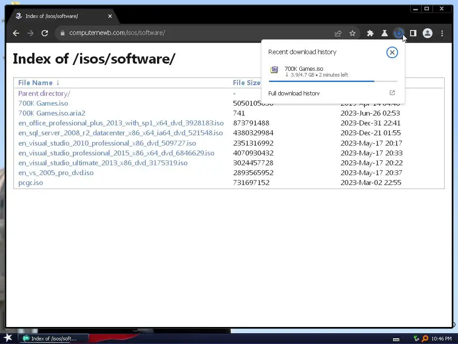
Task: Go back to the previous page
Action: [16, 33]
